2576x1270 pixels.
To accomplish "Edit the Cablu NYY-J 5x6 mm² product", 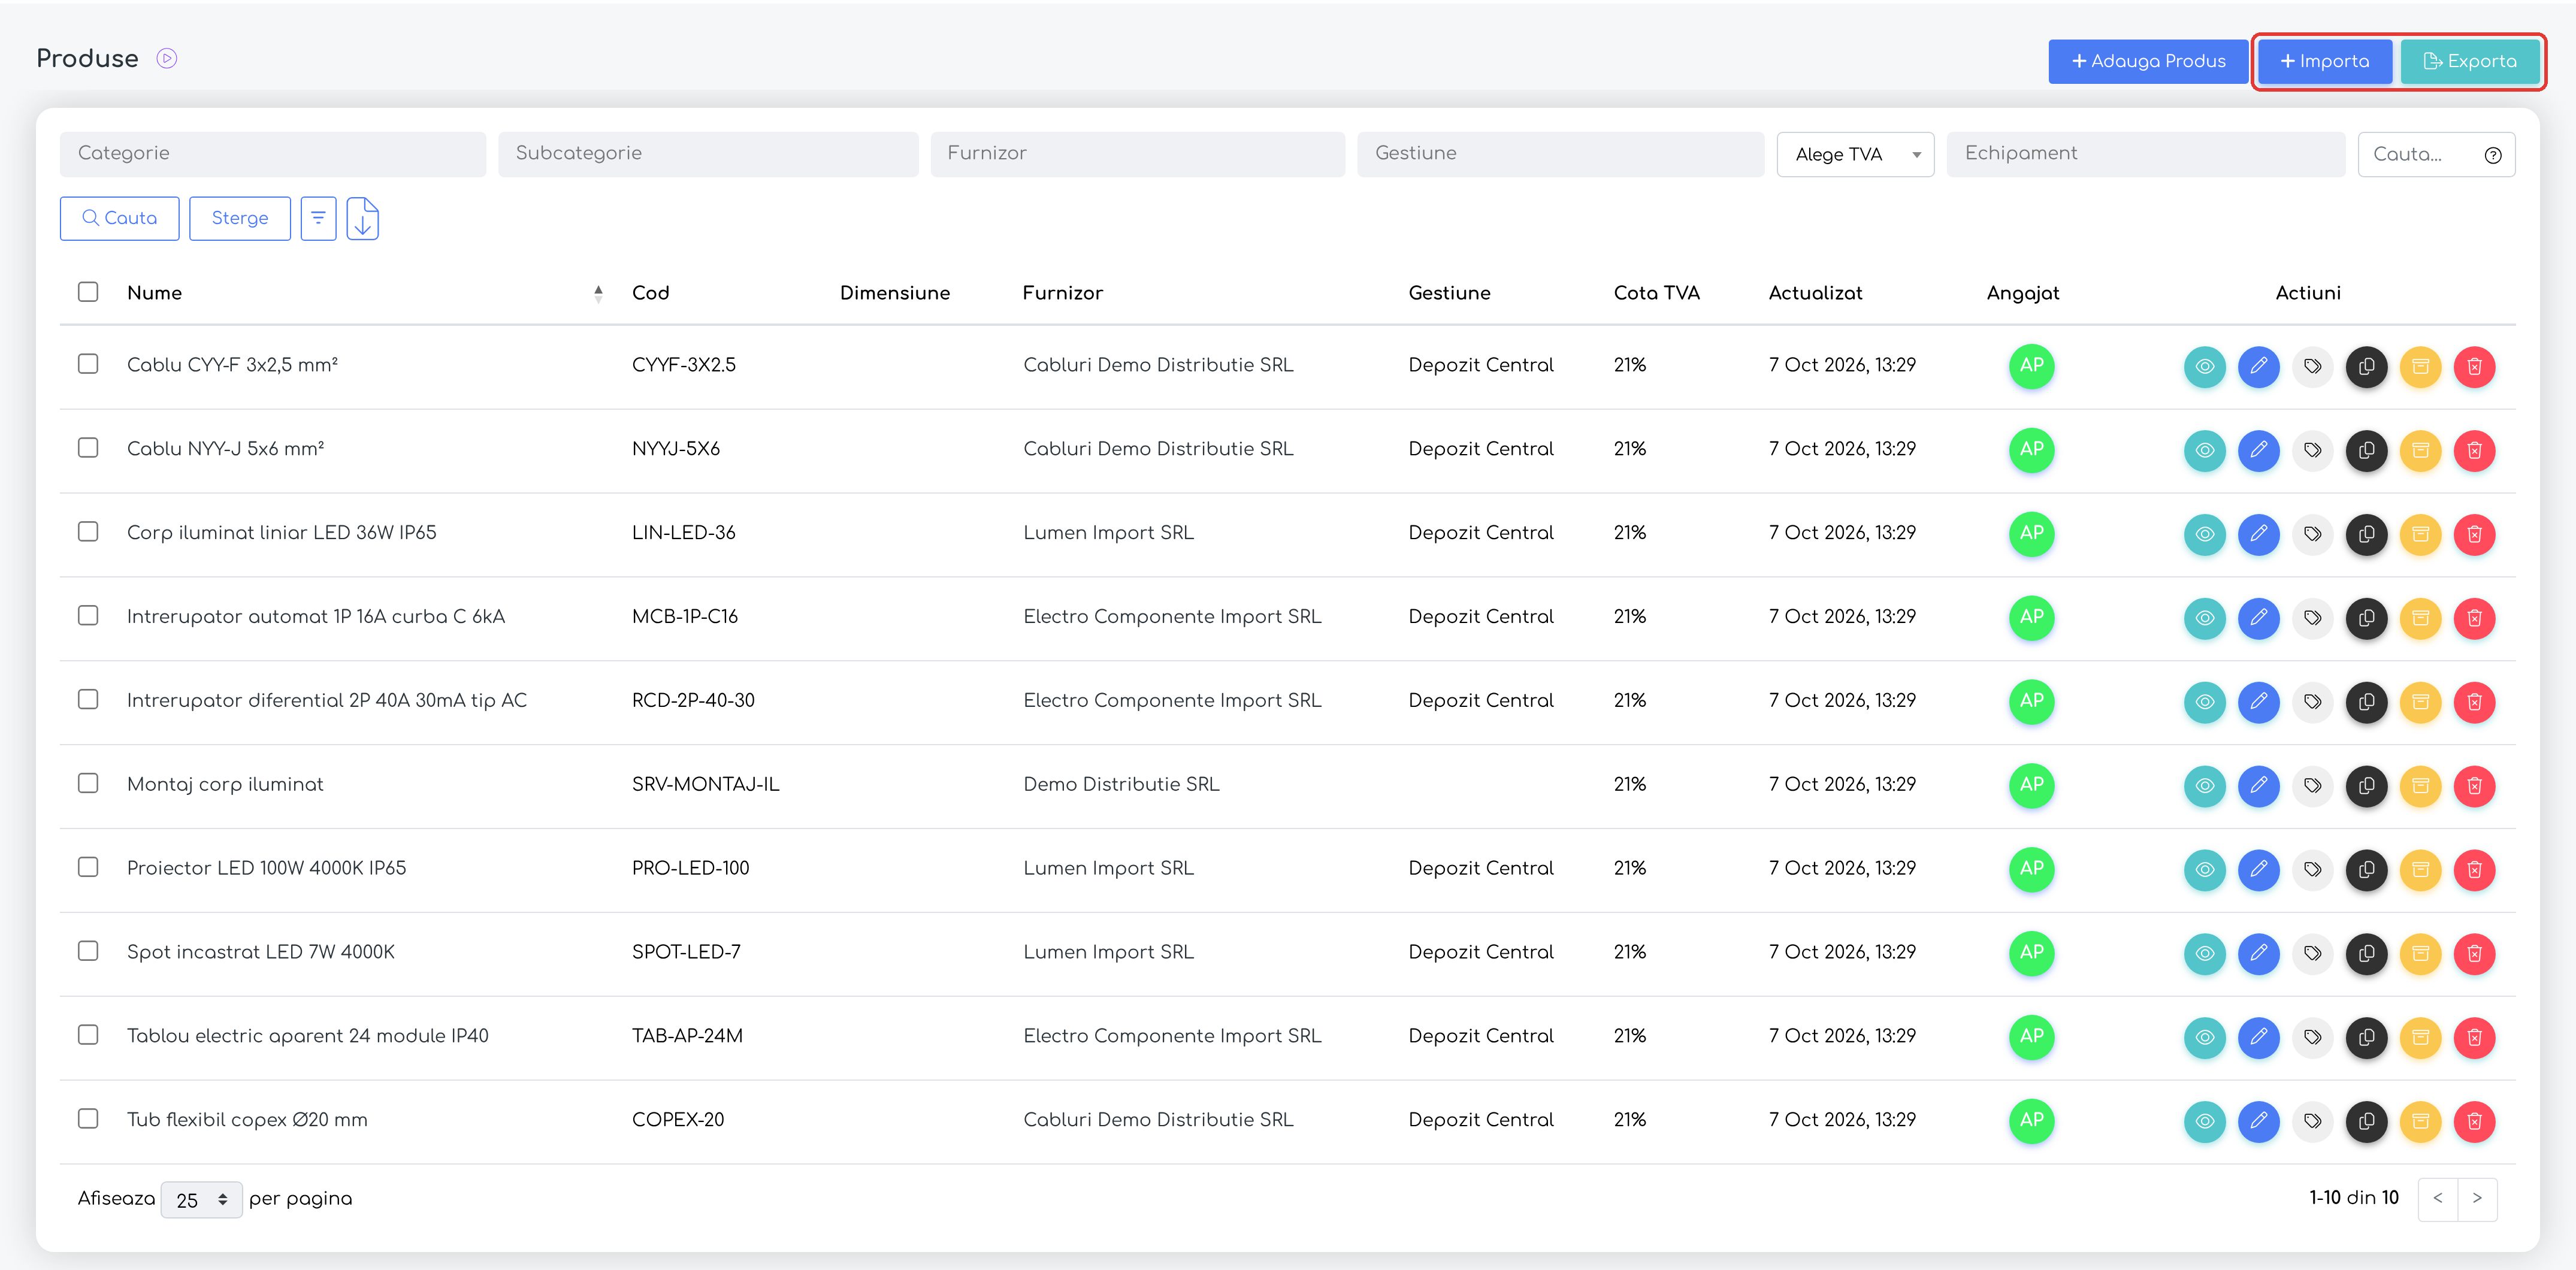I will (x=2258, y=450).
